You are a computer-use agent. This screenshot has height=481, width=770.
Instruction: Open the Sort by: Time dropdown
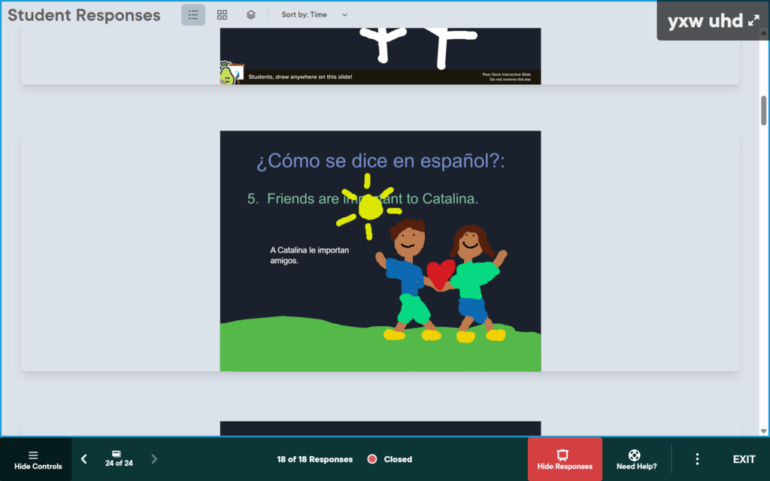[314, 15]
